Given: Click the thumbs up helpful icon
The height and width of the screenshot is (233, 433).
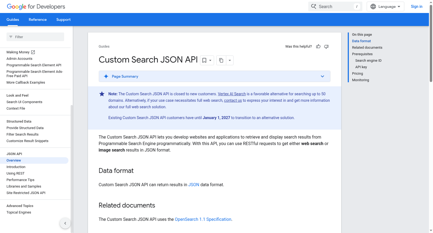Looking at the screenshot, I should pos(318,47).
